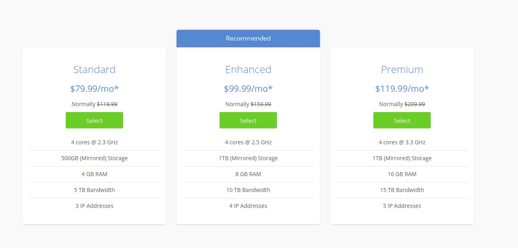Click the Select button under Enhanced plan
This screenshot has width=518, height=248.
[248, 120]
